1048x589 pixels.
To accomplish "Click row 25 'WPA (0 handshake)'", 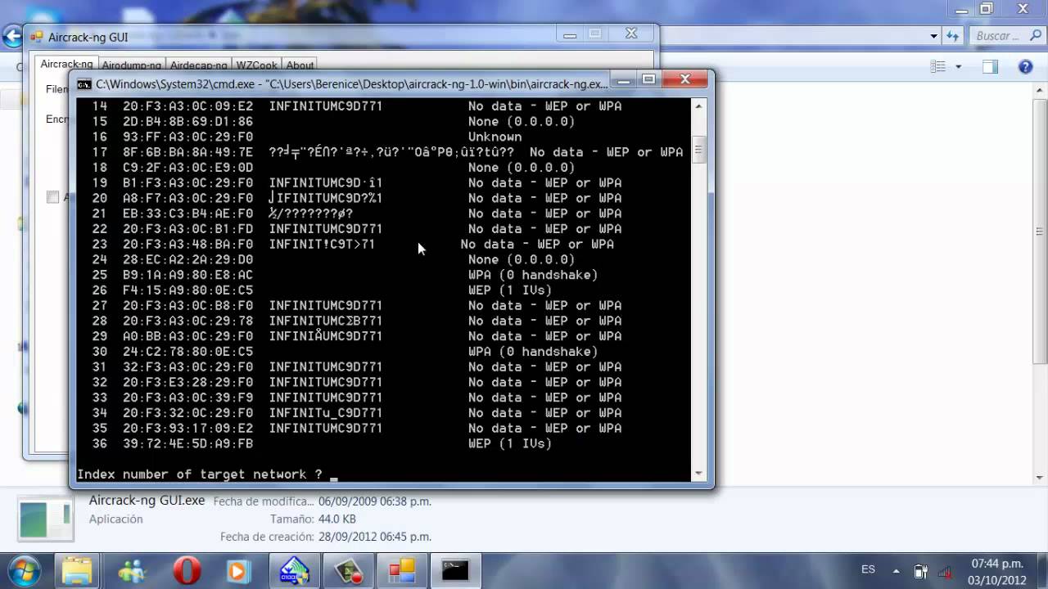I will tap(533, 275).
